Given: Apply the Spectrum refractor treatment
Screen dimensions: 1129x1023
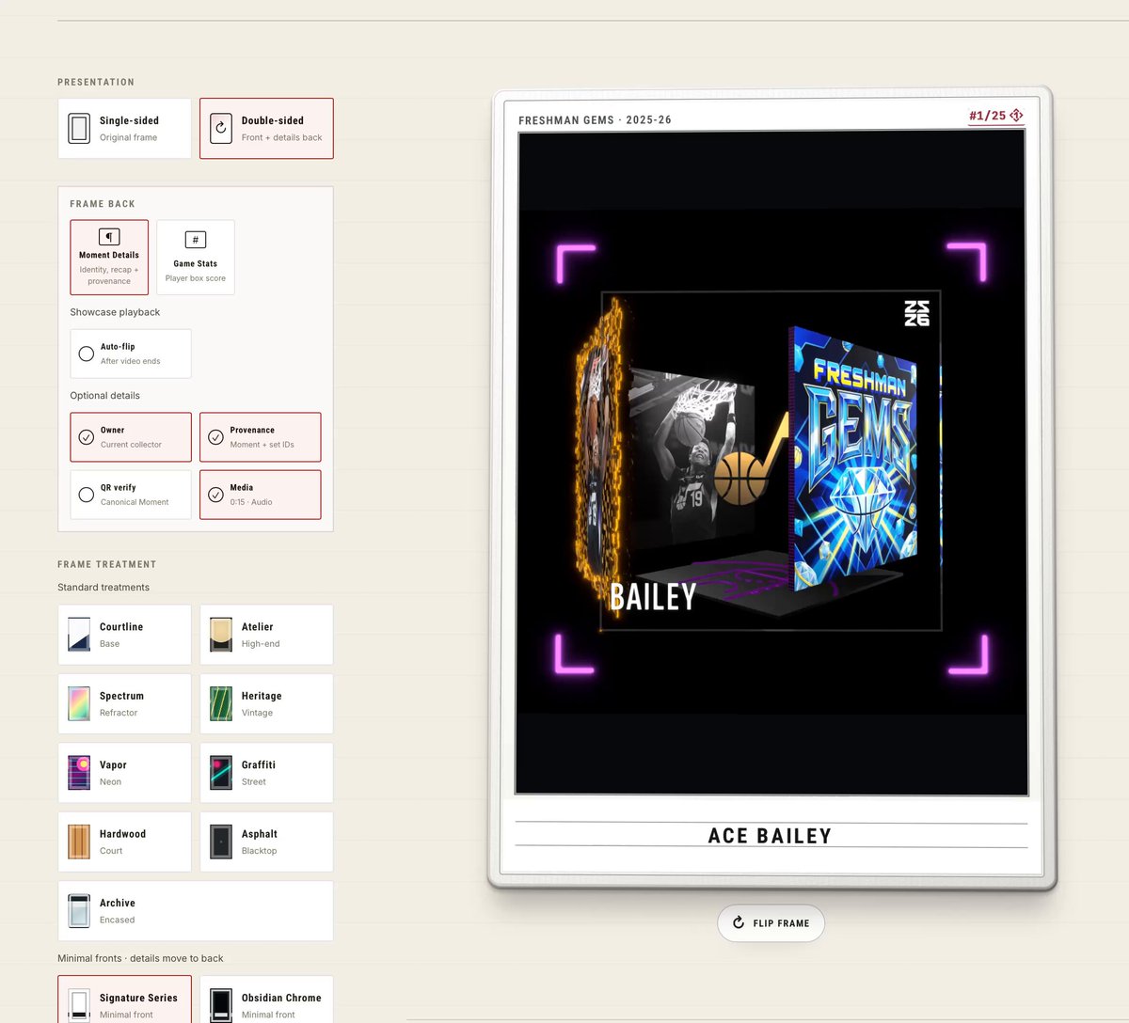Looking at the screenshot, I should [124, 703].
